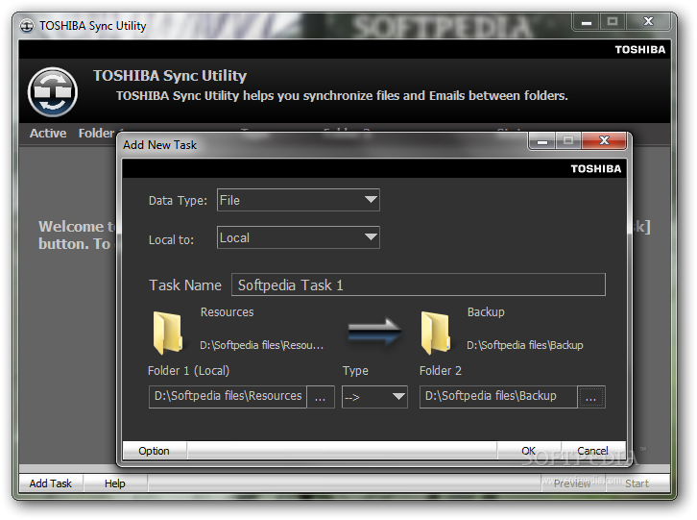The height and width of the screenshot is (520, 697).
Task: Click the Active column header
Action: [48, 133]
